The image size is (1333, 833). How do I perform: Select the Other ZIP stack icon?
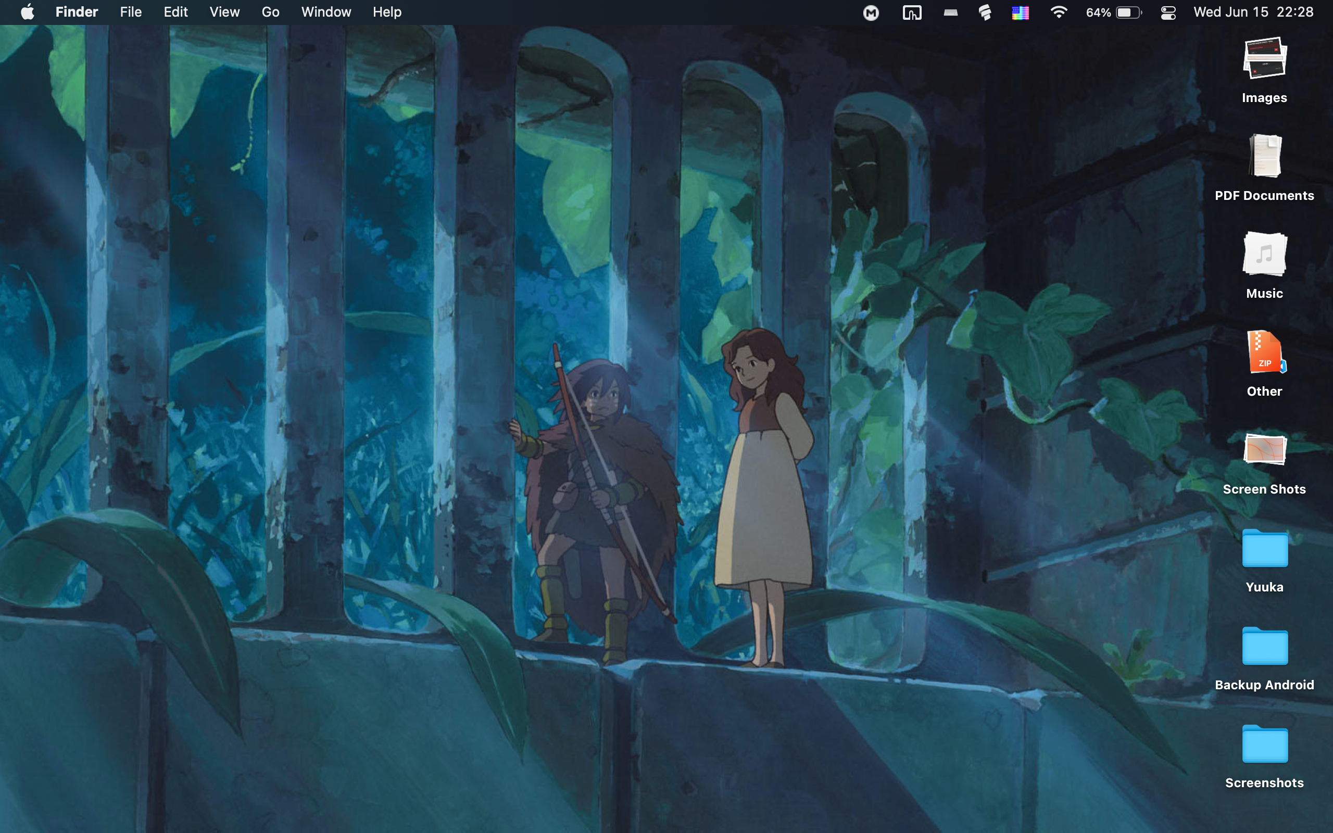1264,352
